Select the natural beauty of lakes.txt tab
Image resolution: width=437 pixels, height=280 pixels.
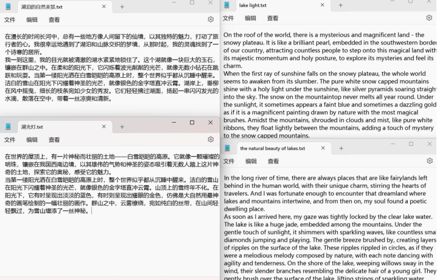(284, 148)
